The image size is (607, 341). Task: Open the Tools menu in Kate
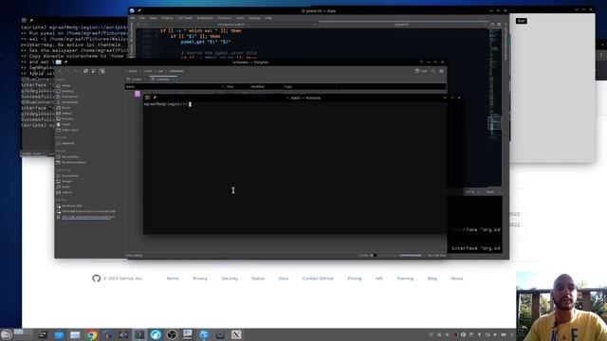tap(240, 18)
